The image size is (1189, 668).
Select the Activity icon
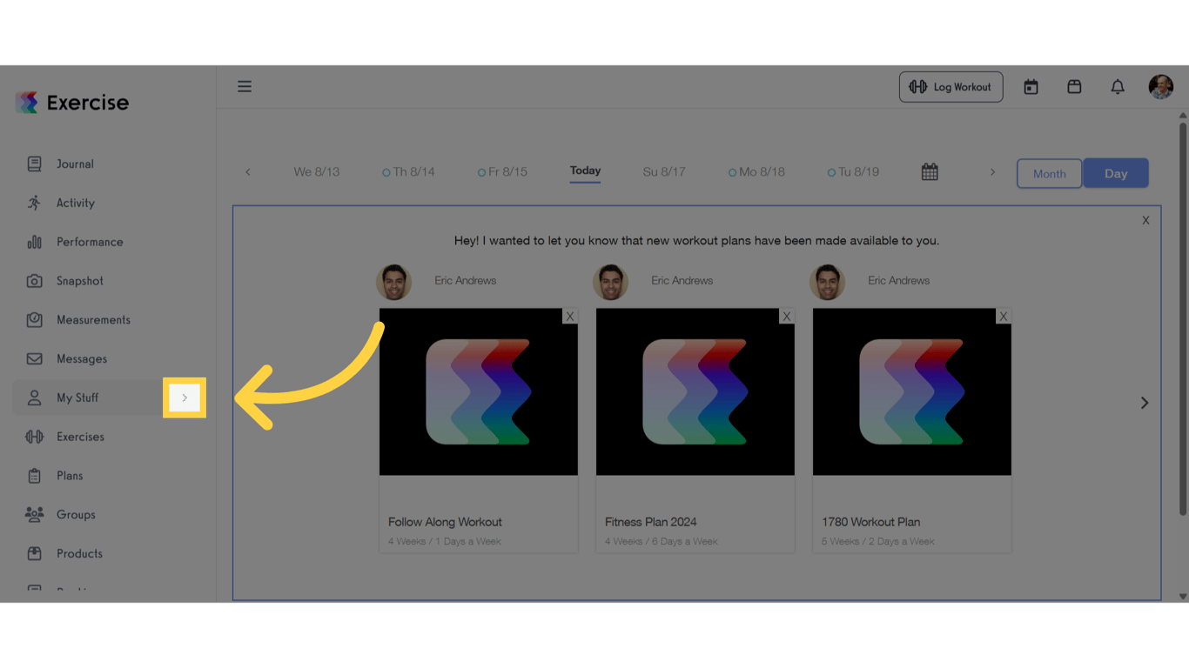tap(75, 203)
